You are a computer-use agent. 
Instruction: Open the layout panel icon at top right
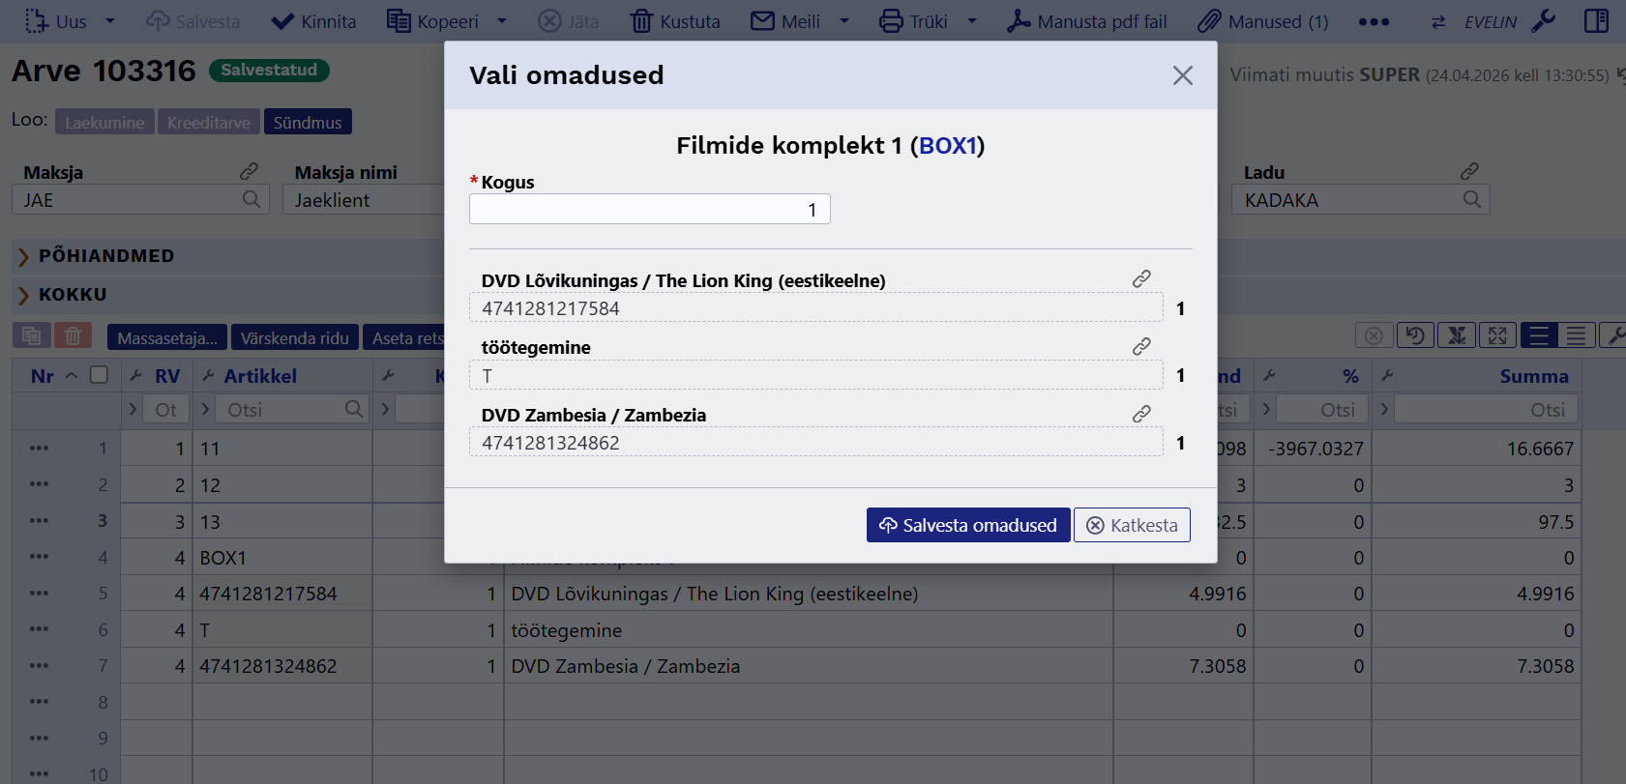[x=1596, y=21]
